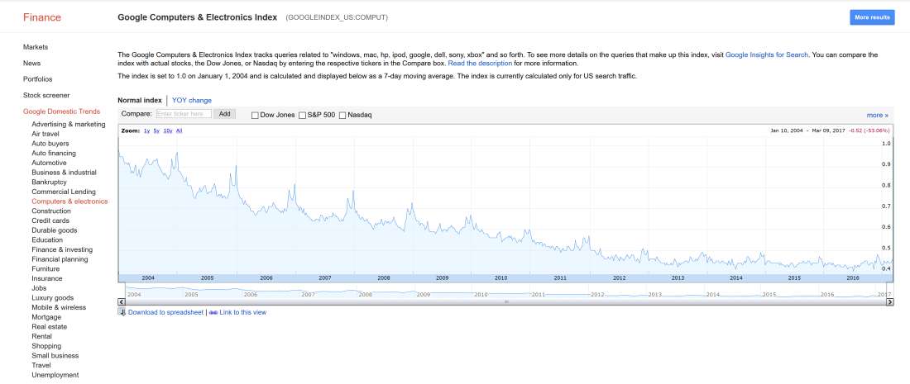
Task: Click the 2010 area in the overview timeline
Action: (481, 294)
